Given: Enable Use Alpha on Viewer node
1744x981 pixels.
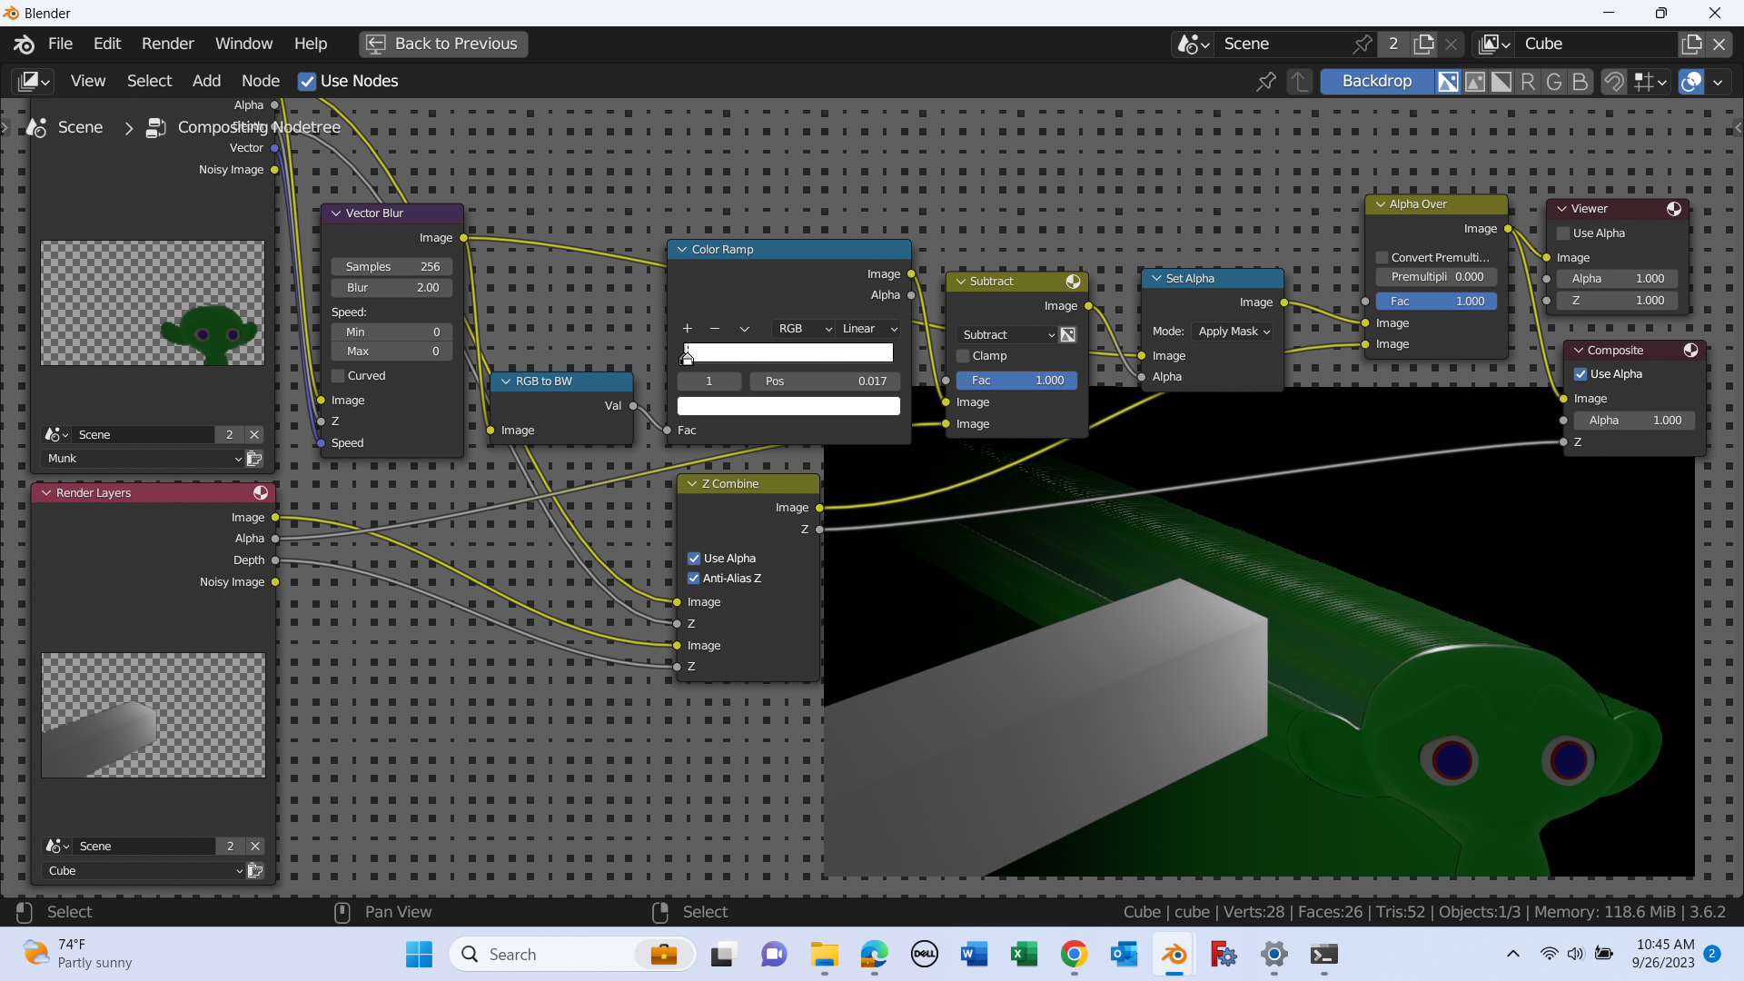Looking at the screenshot, I should pos(1563,233).
